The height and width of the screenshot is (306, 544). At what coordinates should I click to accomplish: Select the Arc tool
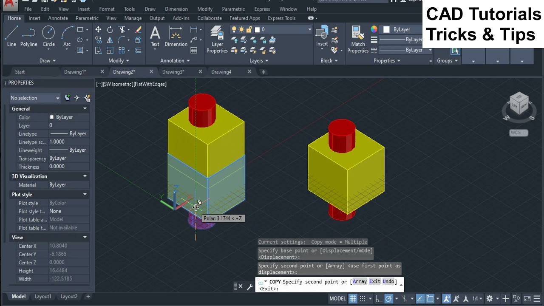[x=67, y=37]
